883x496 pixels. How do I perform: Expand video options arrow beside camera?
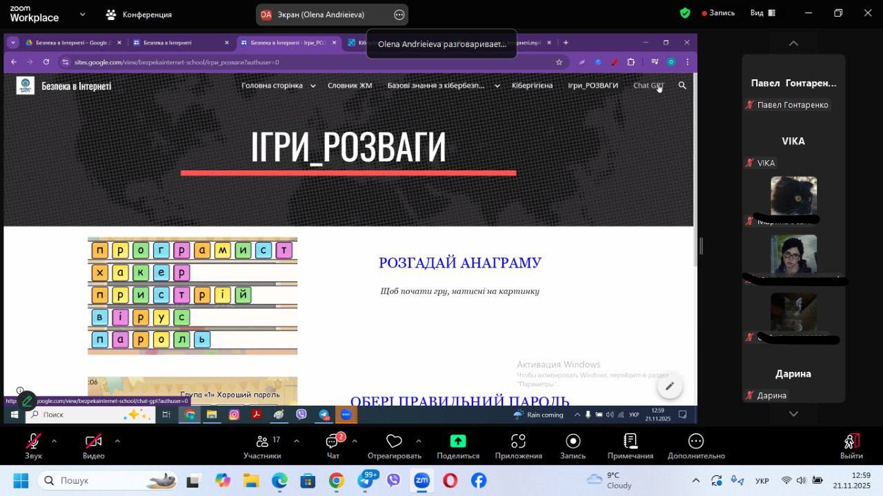point(117,441)
